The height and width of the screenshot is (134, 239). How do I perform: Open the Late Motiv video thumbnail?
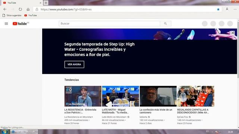120,96
